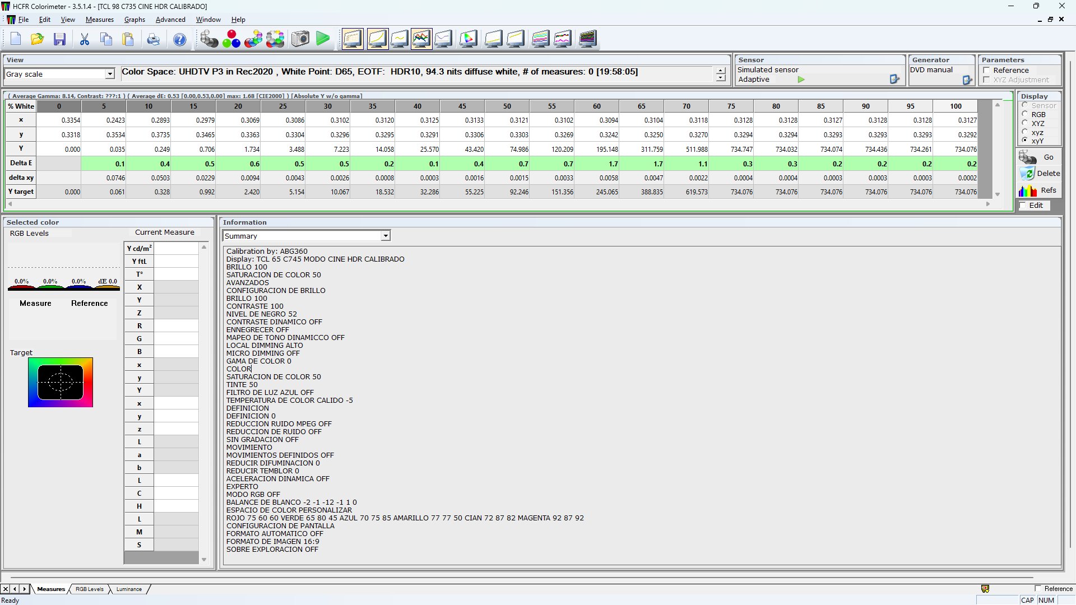Click the New document icon
The height and width of the screenshot is (605, 1076).
click(x=16, y=39)
